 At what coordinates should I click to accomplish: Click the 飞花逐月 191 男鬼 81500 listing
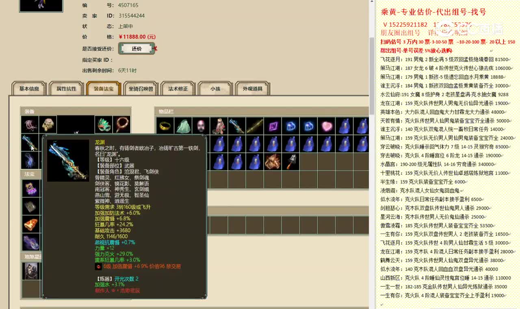pyautogui.click(x=444, y=59)
